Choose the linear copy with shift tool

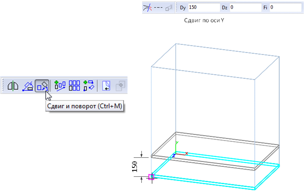coord(60,86)
